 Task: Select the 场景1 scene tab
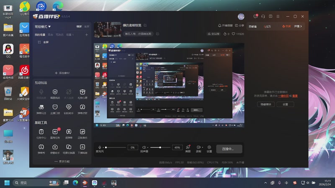[70, 35]
